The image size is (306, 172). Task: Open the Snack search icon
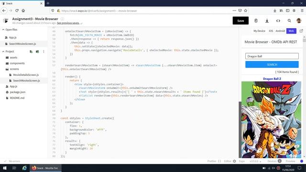[x=289, y=21]
